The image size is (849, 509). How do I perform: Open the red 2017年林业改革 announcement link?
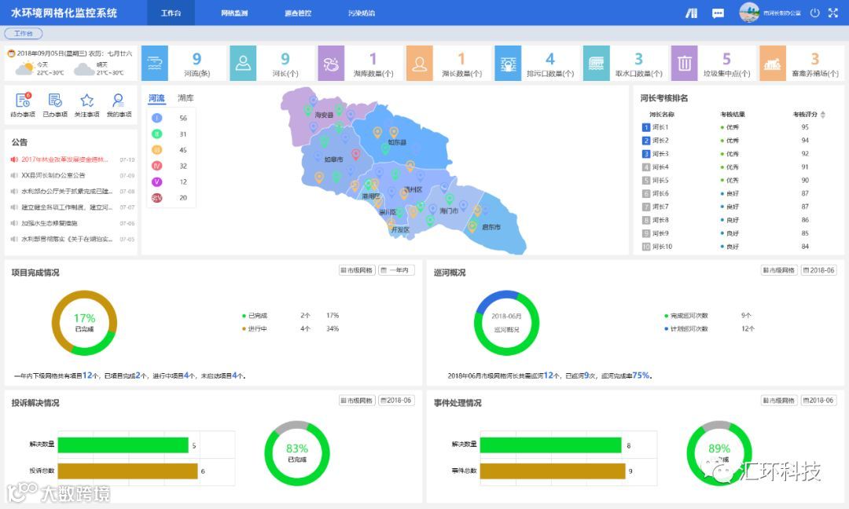(64, 159)
